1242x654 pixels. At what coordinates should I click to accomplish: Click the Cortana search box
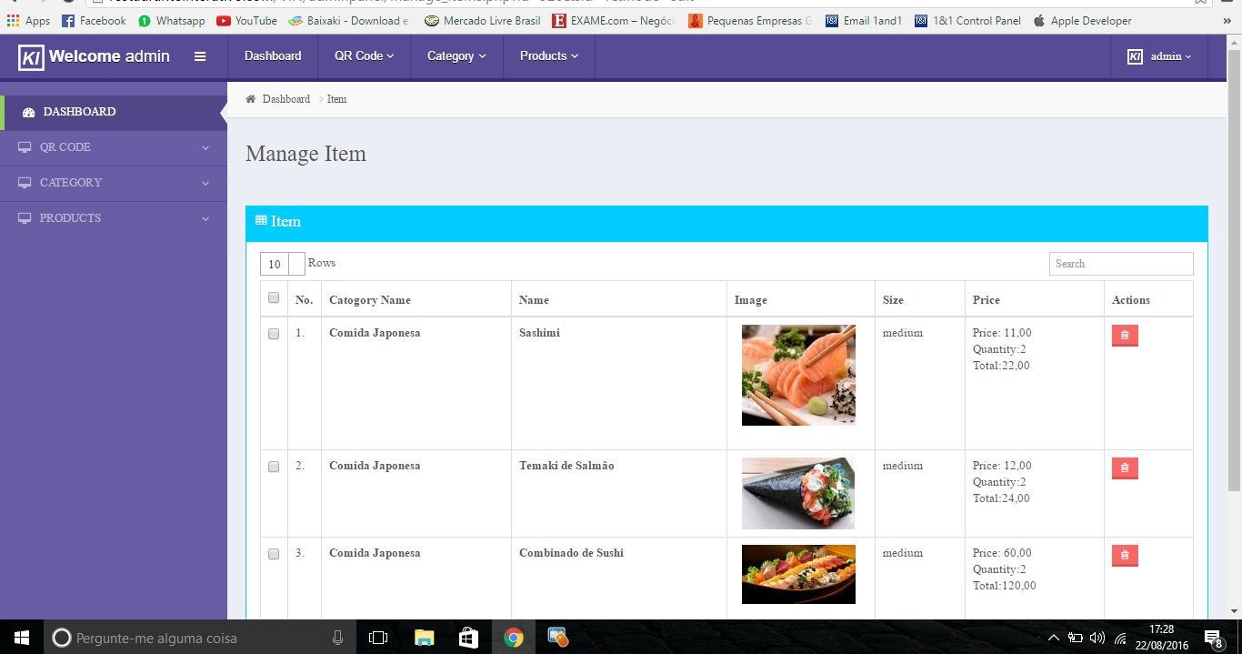pyautogui.click(x=199, y=638)
